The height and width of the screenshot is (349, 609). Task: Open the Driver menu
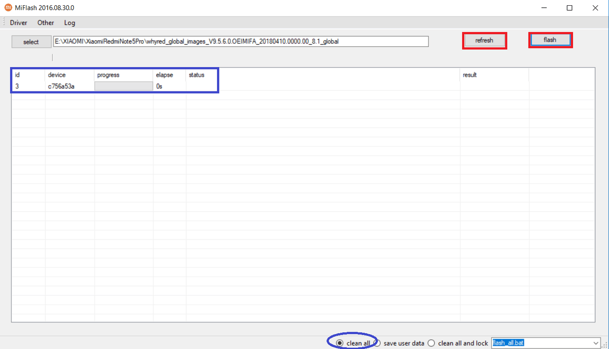pos(19,23)
